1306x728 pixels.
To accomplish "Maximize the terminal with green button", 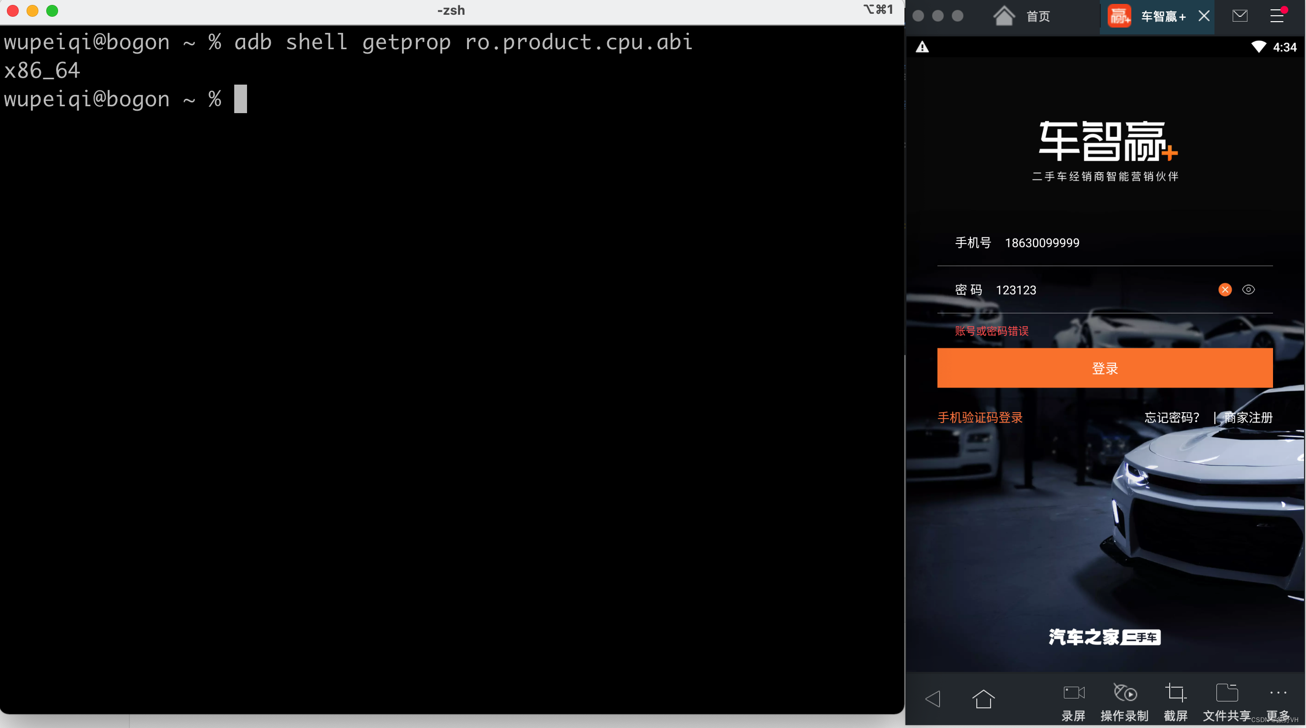I will point(52,11).
